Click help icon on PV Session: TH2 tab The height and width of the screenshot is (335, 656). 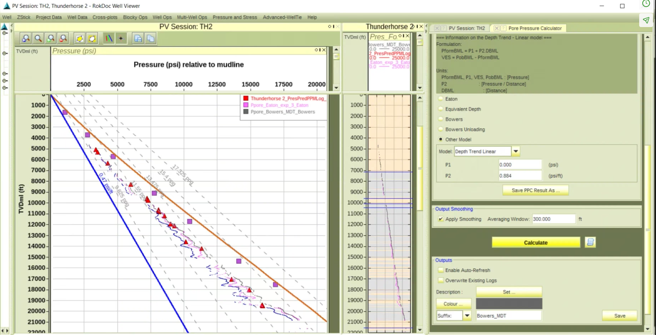click(x=444, y=28)
